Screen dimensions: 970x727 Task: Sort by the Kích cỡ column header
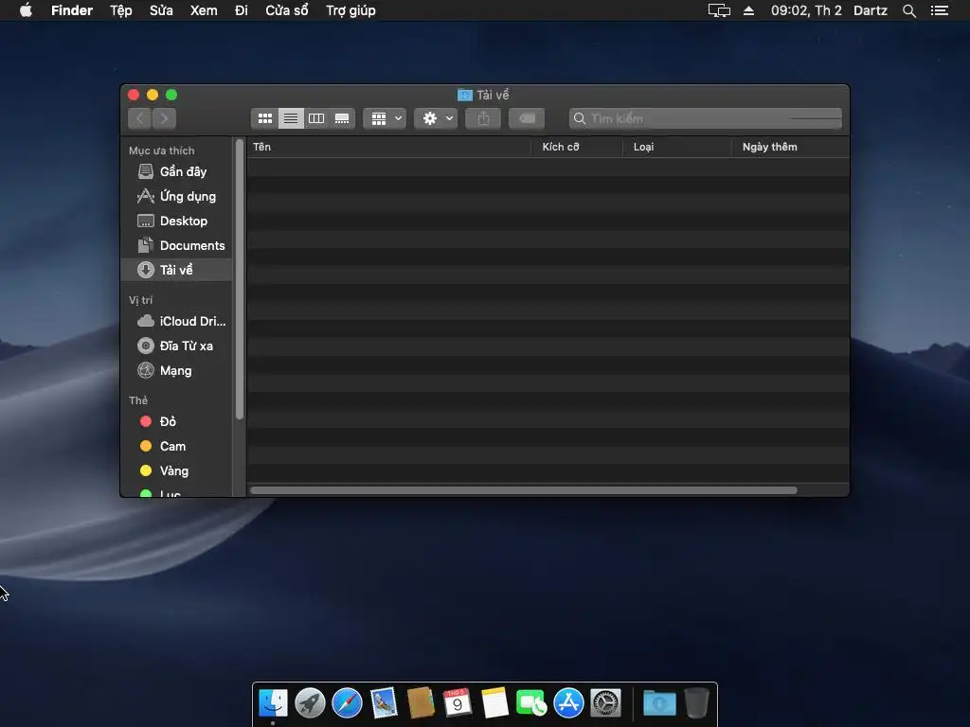click(x=577, y=147)
